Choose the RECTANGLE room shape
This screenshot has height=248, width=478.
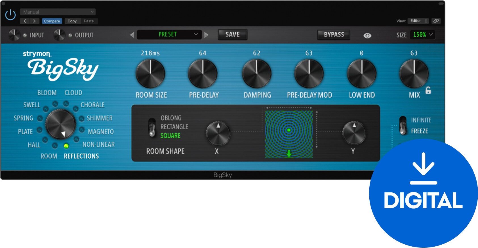[174, 127]
